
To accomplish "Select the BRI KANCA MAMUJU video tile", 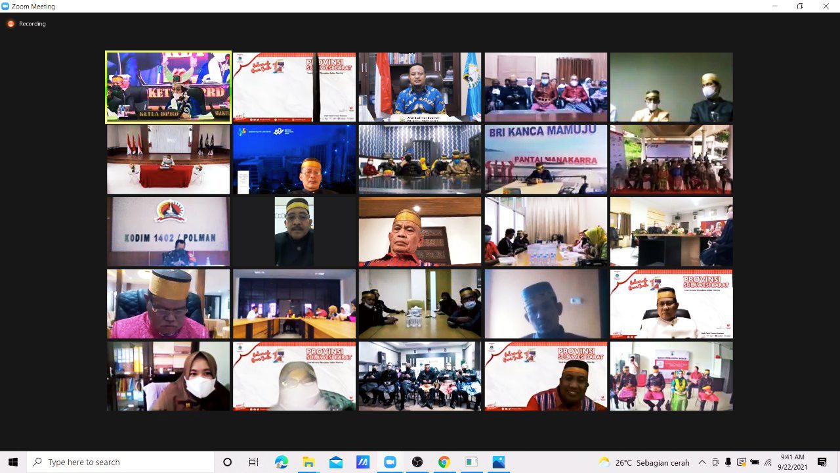I will [546, 160].
